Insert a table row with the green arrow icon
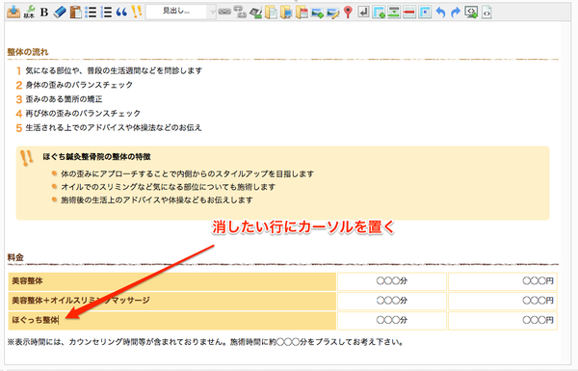Screen dimensions: 578x371 (394, 13)
